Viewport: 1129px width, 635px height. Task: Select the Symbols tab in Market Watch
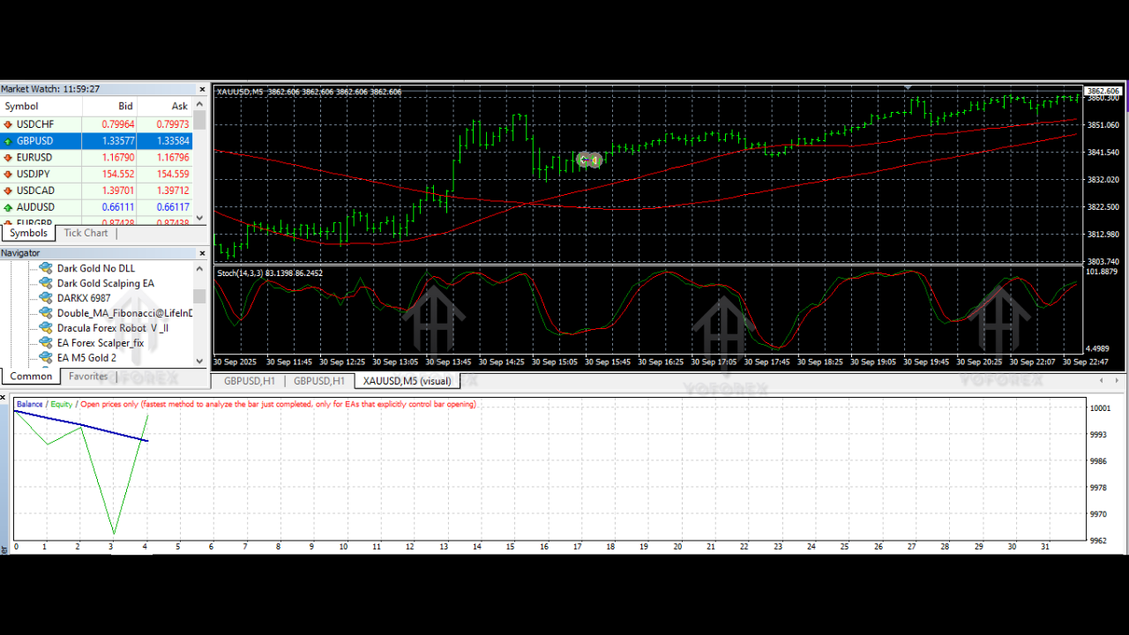coord(28,233)
